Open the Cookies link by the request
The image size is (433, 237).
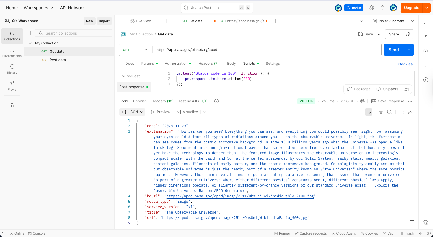(x=405, y=64)
